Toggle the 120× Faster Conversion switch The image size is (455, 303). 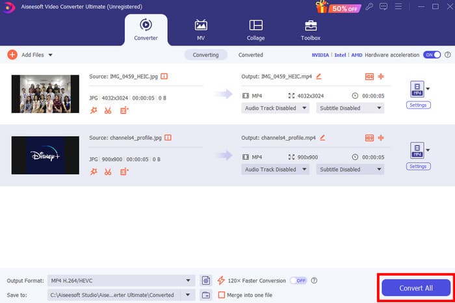[298, 280]
